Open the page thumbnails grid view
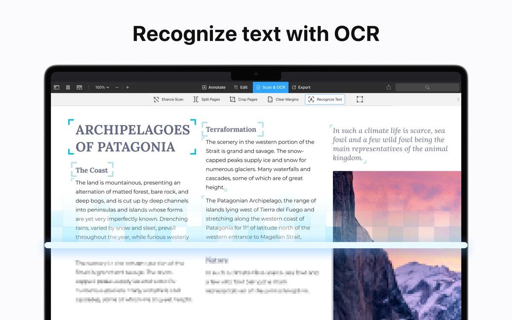The image size is (512, 320). tap(68, 87)
